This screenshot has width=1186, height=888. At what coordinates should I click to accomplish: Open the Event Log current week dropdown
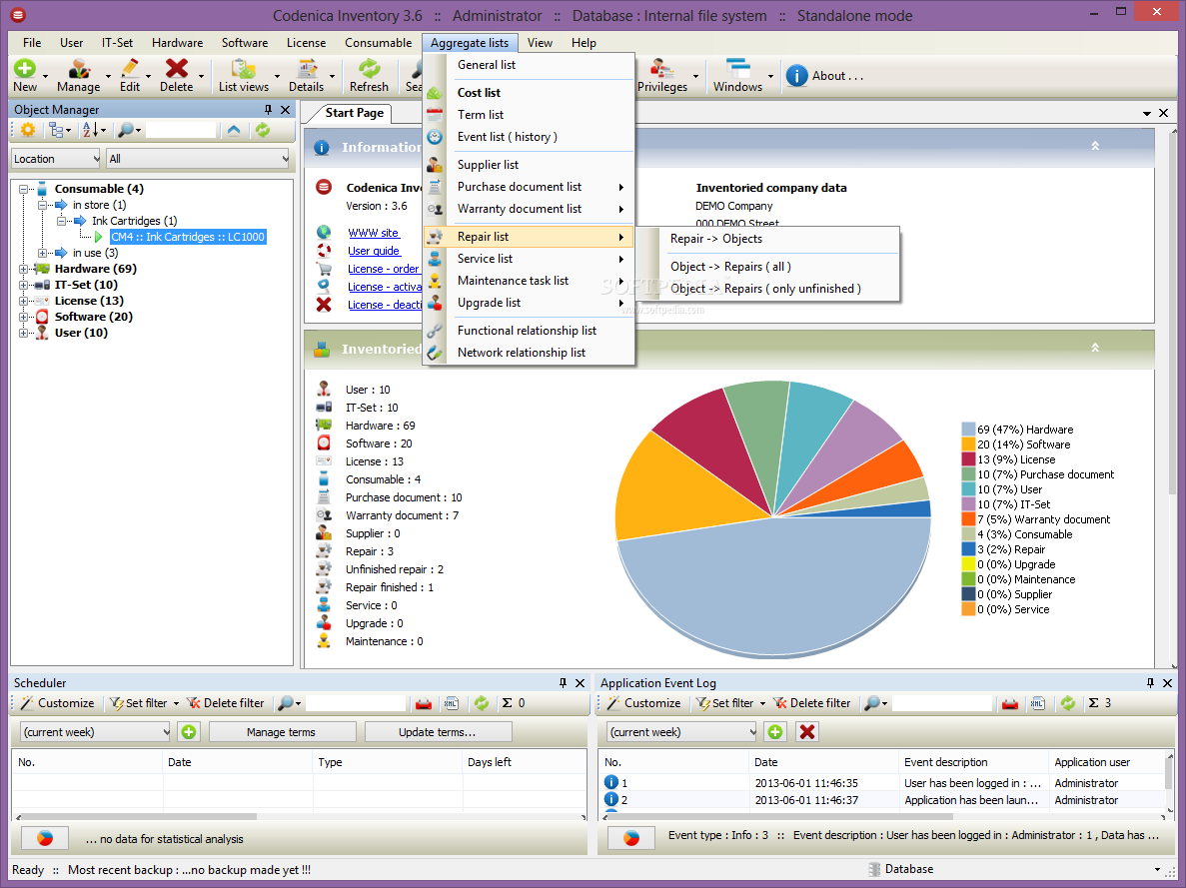[x=681, y=732]
